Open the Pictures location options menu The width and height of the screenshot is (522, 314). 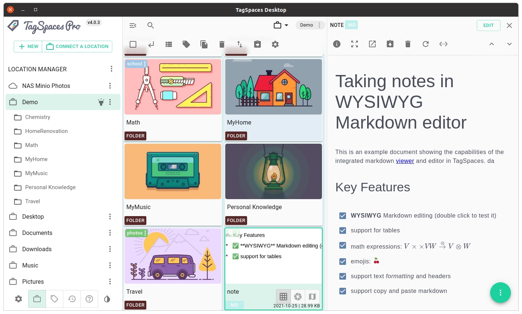pos(110,281)
